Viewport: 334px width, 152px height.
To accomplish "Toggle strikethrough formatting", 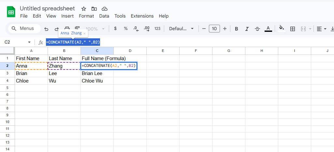I will [257, 29].
